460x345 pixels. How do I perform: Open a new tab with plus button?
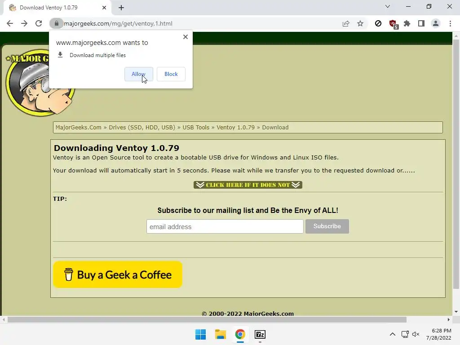(x=121, y=8)
